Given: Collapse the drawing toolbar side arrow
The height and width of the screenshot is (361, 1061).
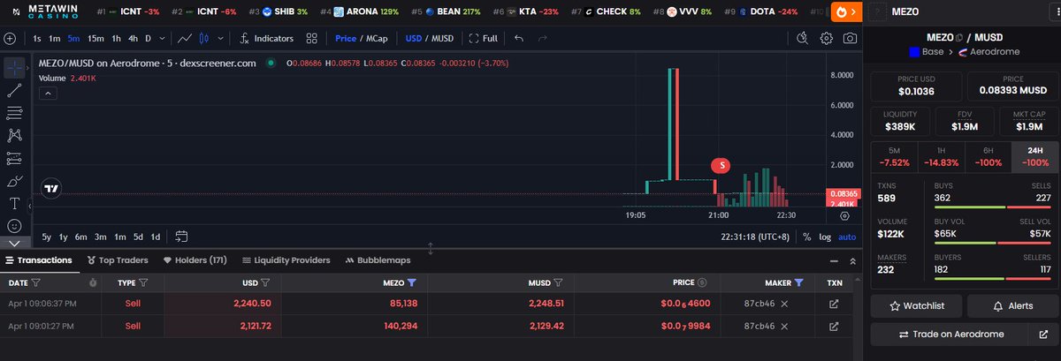Looking at the screenshot, I should click(30, 206).
